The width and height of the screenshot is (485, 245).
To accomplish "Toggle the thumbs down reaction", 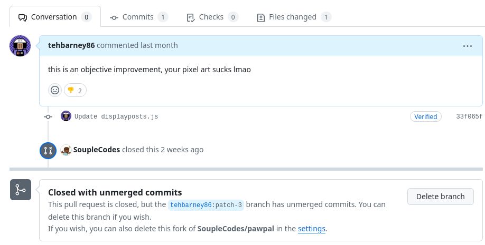I will [x=75, y=91].
